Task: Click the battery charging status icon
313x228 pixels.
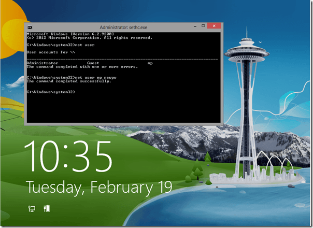Action: pos(47,208)
